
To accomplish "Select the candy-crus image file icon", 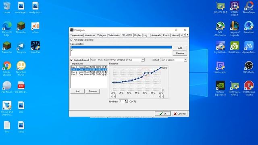I will 35,8.
